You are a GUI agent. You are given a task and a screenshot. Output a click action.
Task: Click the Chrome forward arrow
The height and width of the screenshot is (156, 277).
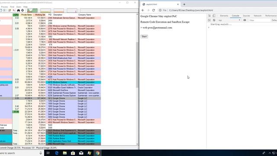148,10
